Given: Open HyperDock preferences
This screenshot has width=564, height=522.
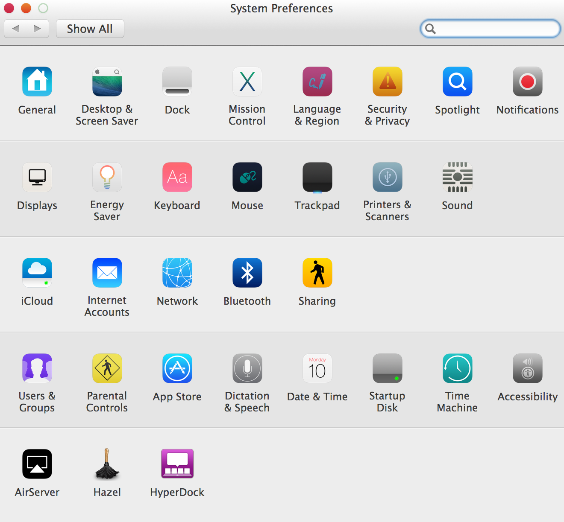Looking at the screenshot, I should 177,464.
